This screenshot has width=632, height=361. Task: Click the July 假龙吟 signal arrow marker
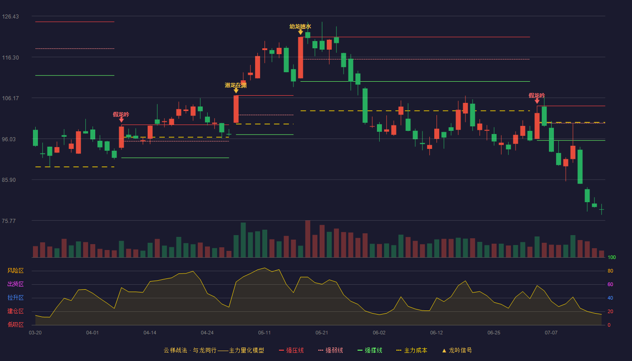537,101
